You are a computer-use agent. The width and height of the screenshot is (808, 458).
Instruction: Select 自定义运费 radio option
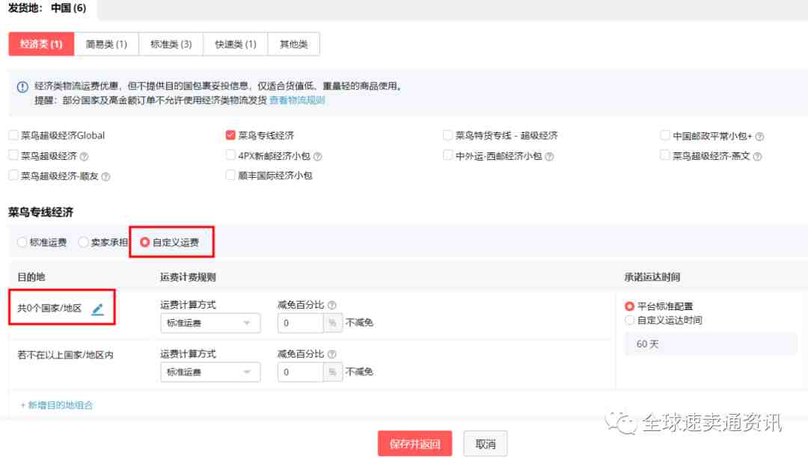pos(145,242)
